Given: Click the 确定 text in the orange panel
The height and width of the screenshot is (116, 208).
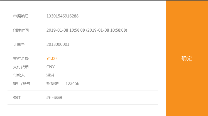Looking at the screenshot, I should click(x=187, y=59).
